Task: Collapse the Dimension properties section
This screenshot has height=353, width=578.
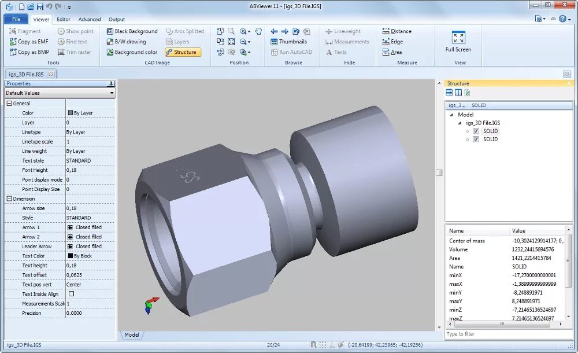Action: coord(9,198)
